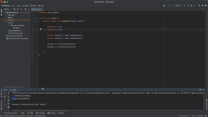Open the TODO tool window

coord(30,113)
